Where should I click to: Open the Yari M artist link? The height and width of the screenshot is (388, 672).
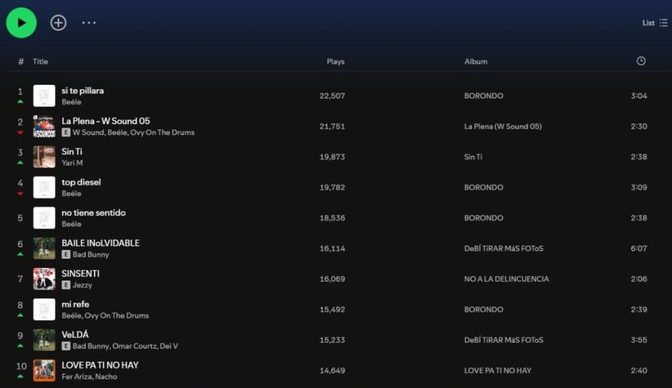tap(72, 163)
